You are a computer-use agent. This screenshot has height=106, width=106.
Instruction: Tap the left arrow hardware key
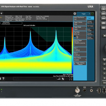coord(104,36)
